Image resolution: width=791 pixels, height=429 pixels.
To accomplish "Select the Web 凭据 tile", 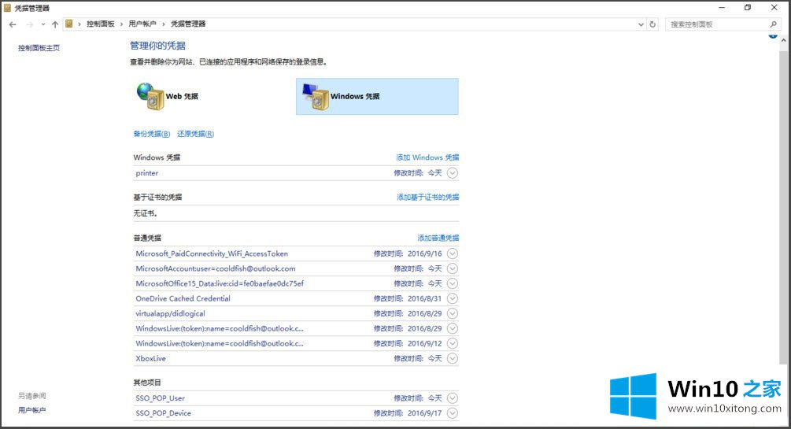I will click(213, 96).
